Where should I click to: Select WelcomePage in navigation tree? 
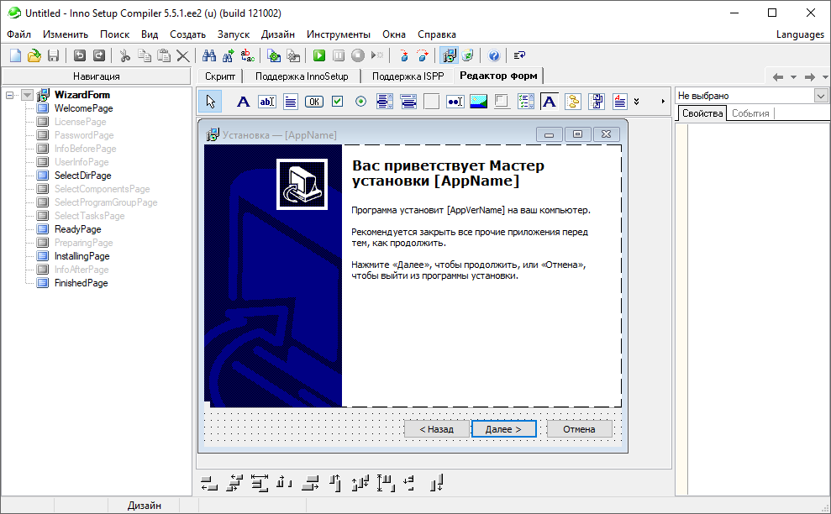(x=84, y=108)
